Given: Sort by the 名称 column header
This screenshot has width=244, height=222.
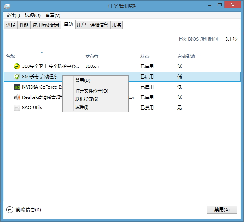Looking at the screenshot, I should pos(43,56).
